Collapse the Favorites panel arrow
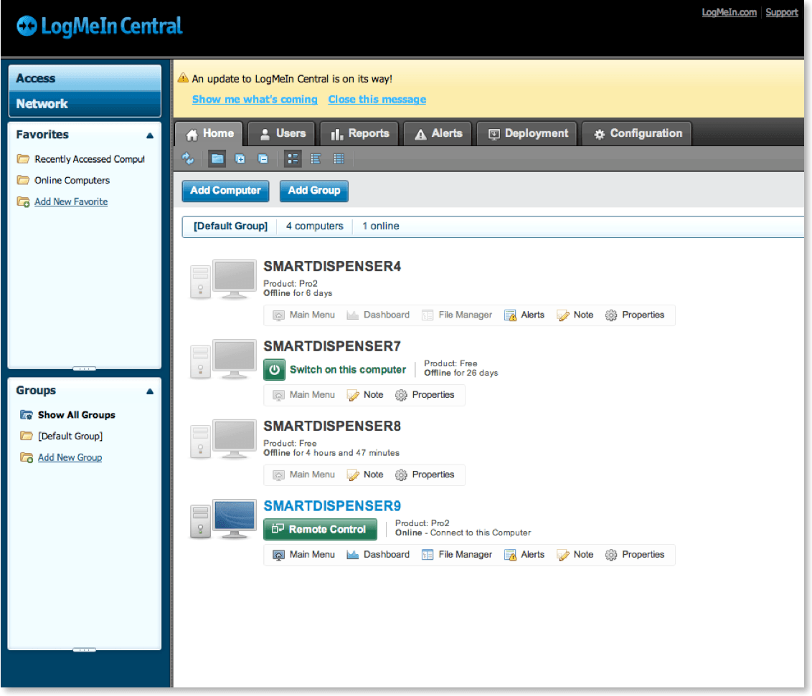Image resolution: width=812 pixels, height=696 pixels. pyautogui.click(x=150, y=135)
